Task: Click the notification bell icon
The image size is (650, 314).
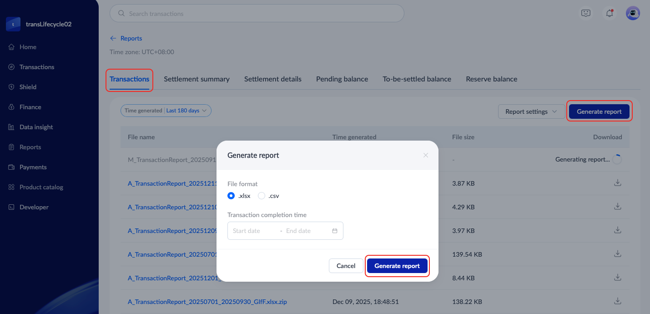Action: [x=609, y=14]
